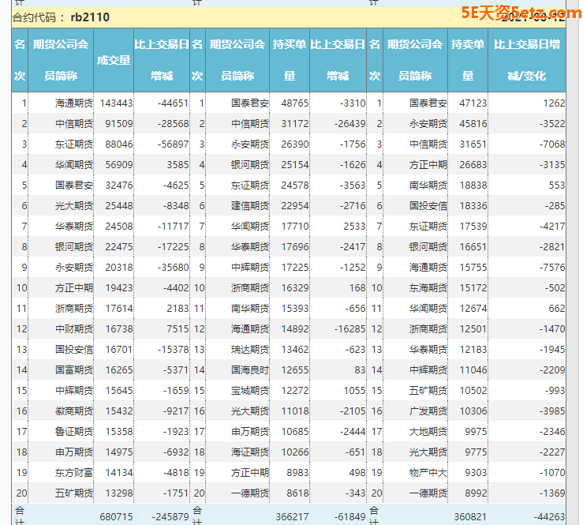The image size is (583, 525).
Task: Select 东方财富 in row 19
Action: pyautogui.click(x=74, y=472)
